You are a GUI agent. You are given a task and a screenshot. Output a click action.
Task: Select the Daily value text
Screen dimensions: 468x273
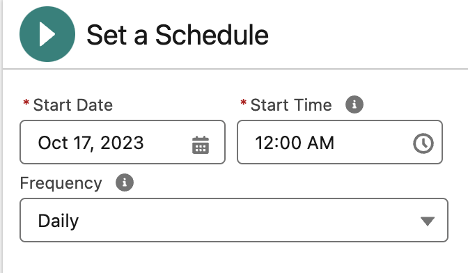click(x=58, y=221)
